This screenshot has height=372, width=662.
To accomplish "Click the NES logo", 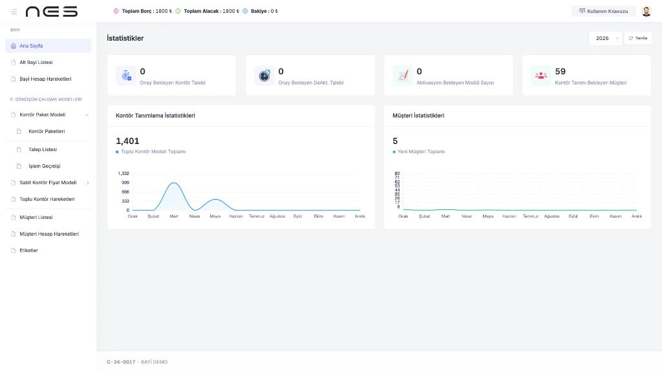I will [52, 12].
